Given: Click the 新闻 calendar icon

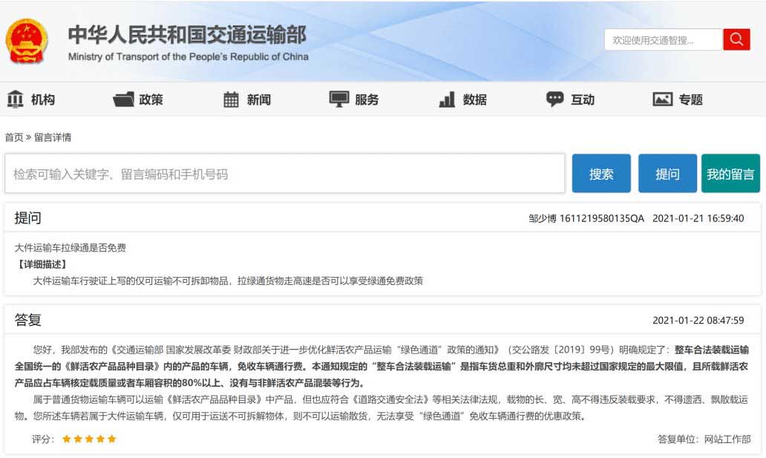Looking at the screenshot, I should (231, 99).
